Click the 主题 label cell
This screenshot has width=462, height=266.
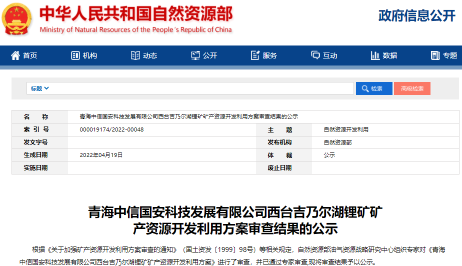283,129
